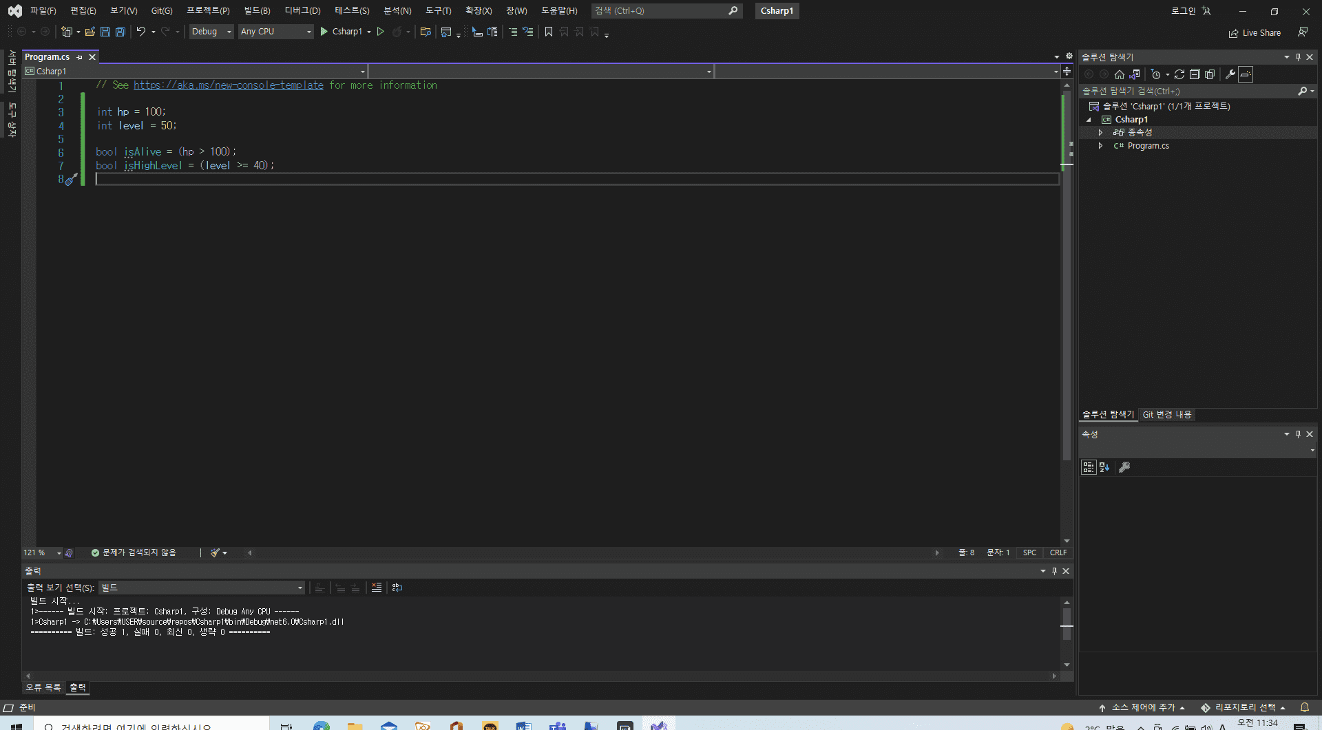The height and width of the screenshot is (730, 1322).
Task: Click the Pending Changes Filter clock icon
Action: pos(1156,74)
